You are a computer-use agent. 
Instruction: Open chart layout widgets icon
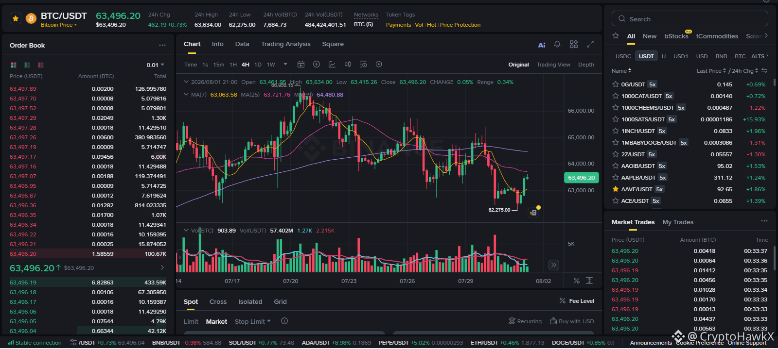pos(574,44)
